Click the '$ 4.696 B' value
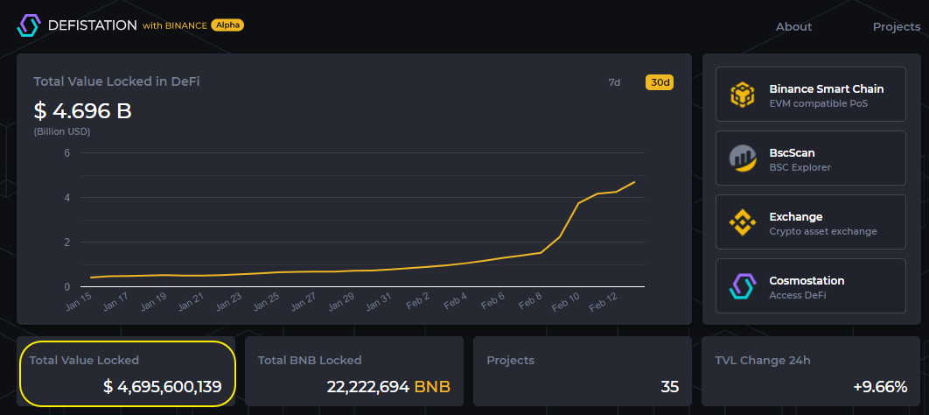 (x=82, y=111)
